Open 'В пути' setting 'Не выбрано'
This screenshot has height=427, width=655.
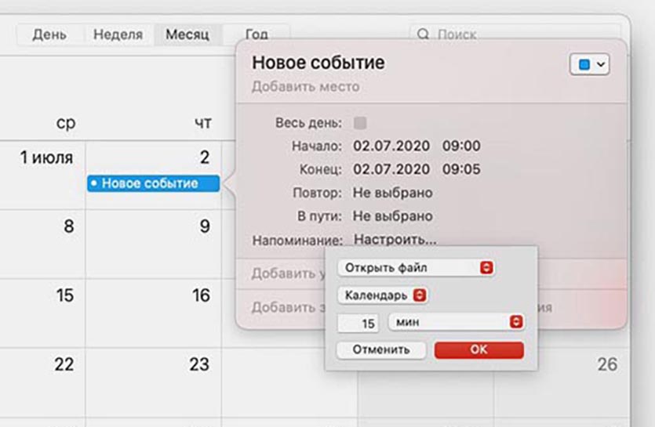coord(392,216)
